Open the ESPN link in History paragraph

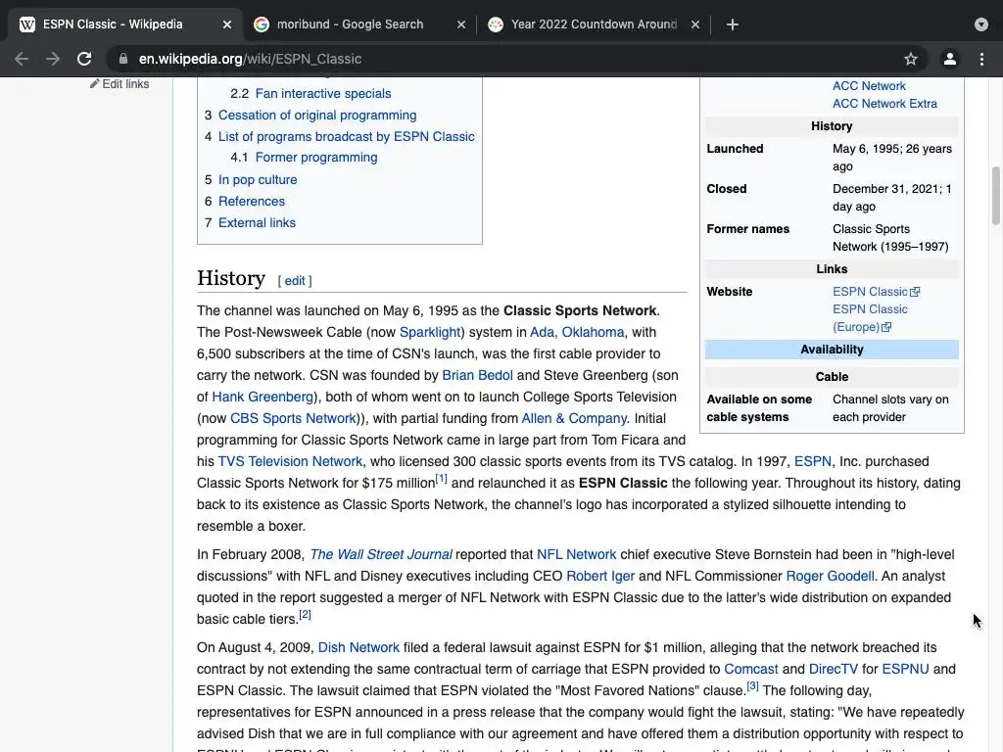[x=812, y=461]
